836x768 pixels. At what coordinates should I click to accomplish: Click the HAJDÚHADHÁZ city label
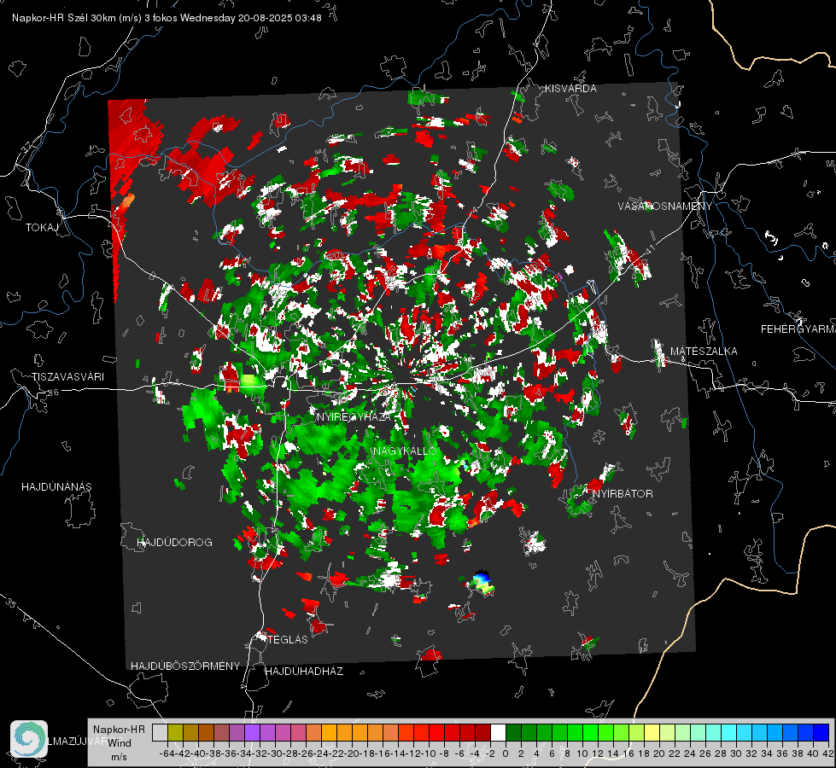(x=304, y=671)
